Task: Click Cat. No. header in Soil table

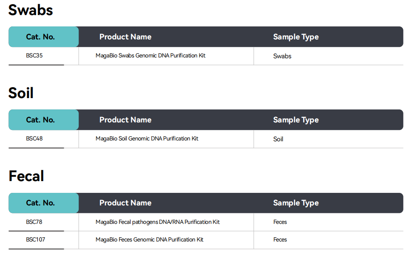Action: coord(40,120)
